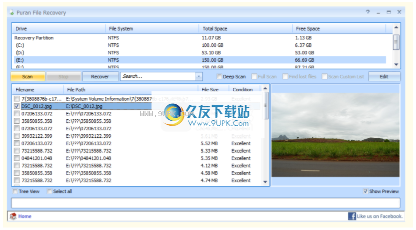Sort files by File Size header

(213, 89)
